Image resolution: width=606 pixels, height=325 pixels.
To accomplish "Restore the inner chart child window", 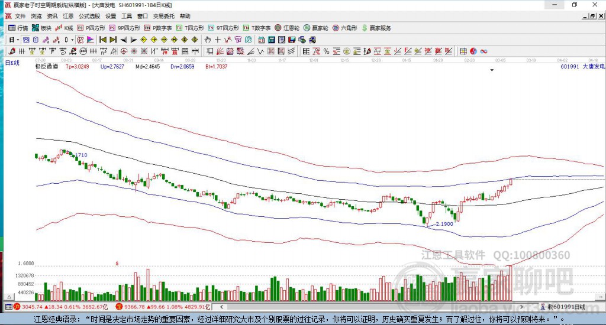I will [x=592, y=16].
